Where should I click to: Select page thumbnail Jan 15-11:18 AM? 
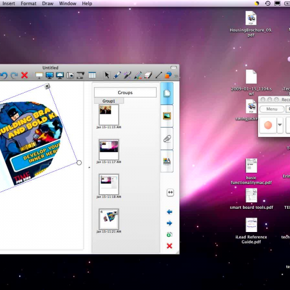click(109, 184)
